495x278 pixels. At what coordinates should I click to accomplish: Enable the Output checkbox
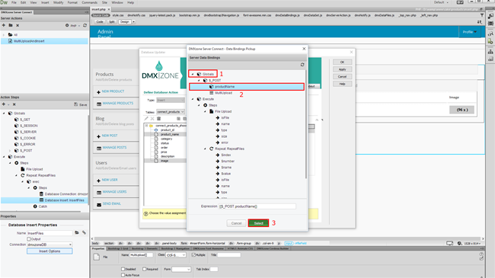tap(29, 239)
